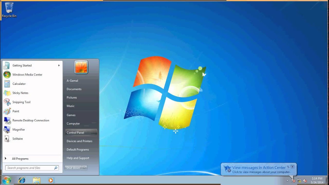Click the user account picture
This screenshot has height=185, width=329.
pyautogui.click(x=81, y=67)
